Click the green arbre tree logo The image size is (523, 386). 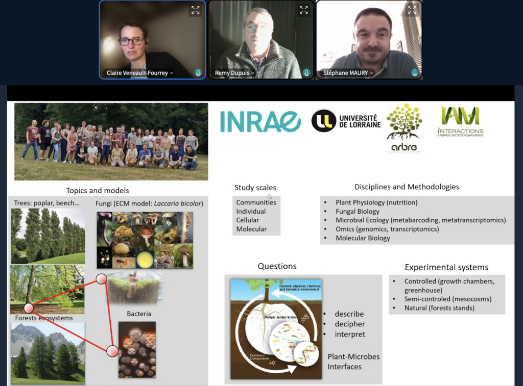404,127
